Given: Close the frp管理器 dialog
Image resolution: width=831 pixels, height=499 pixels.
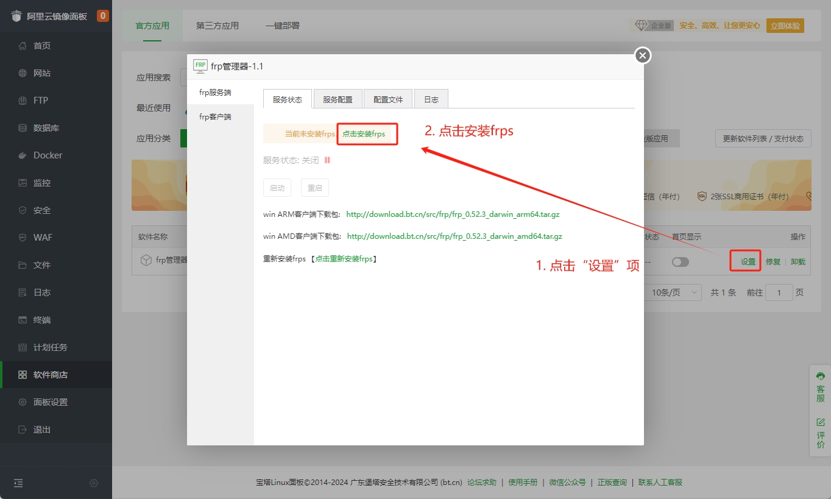Looking at the screenshot, I should 643,55.
